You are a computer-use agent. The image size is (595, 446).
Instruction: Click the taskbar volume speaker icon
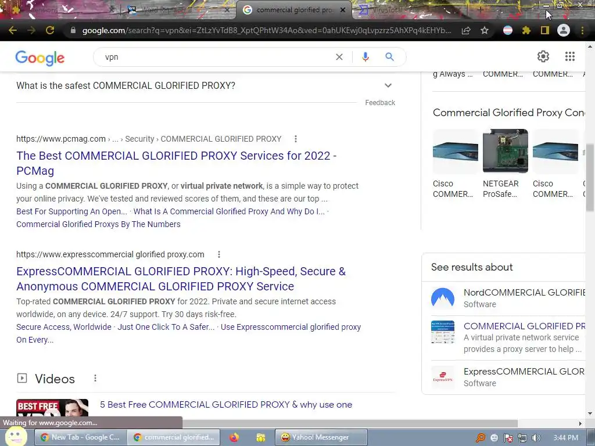click(536, 438)
